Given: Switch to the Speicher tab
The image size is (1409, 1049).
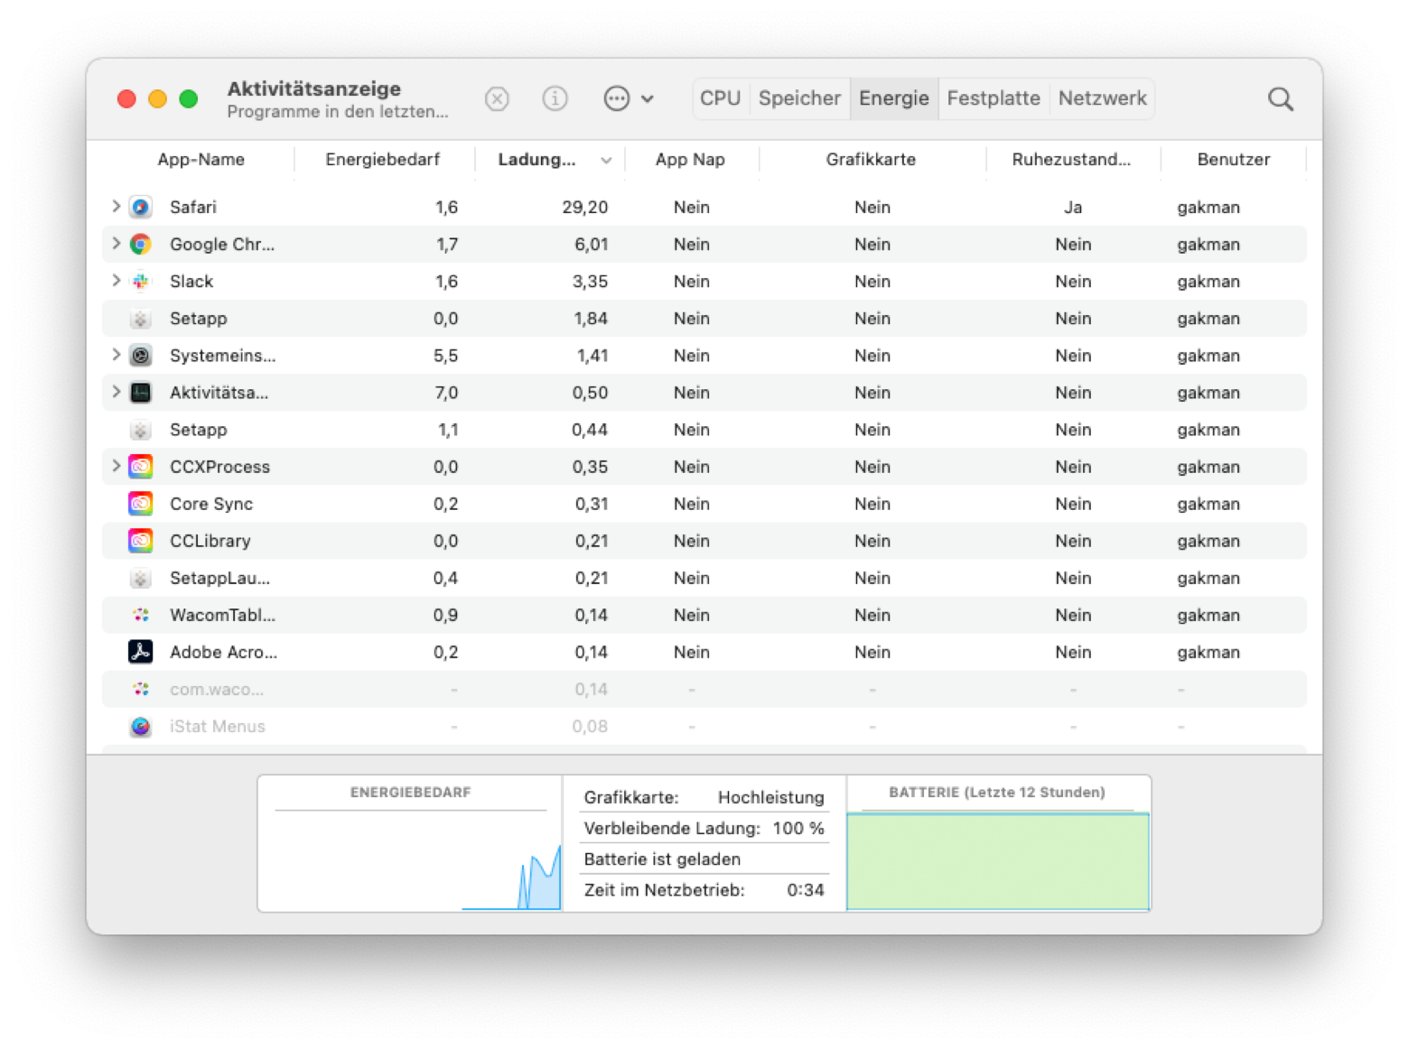Looking at the screenshot, I should tap(799, 98).
